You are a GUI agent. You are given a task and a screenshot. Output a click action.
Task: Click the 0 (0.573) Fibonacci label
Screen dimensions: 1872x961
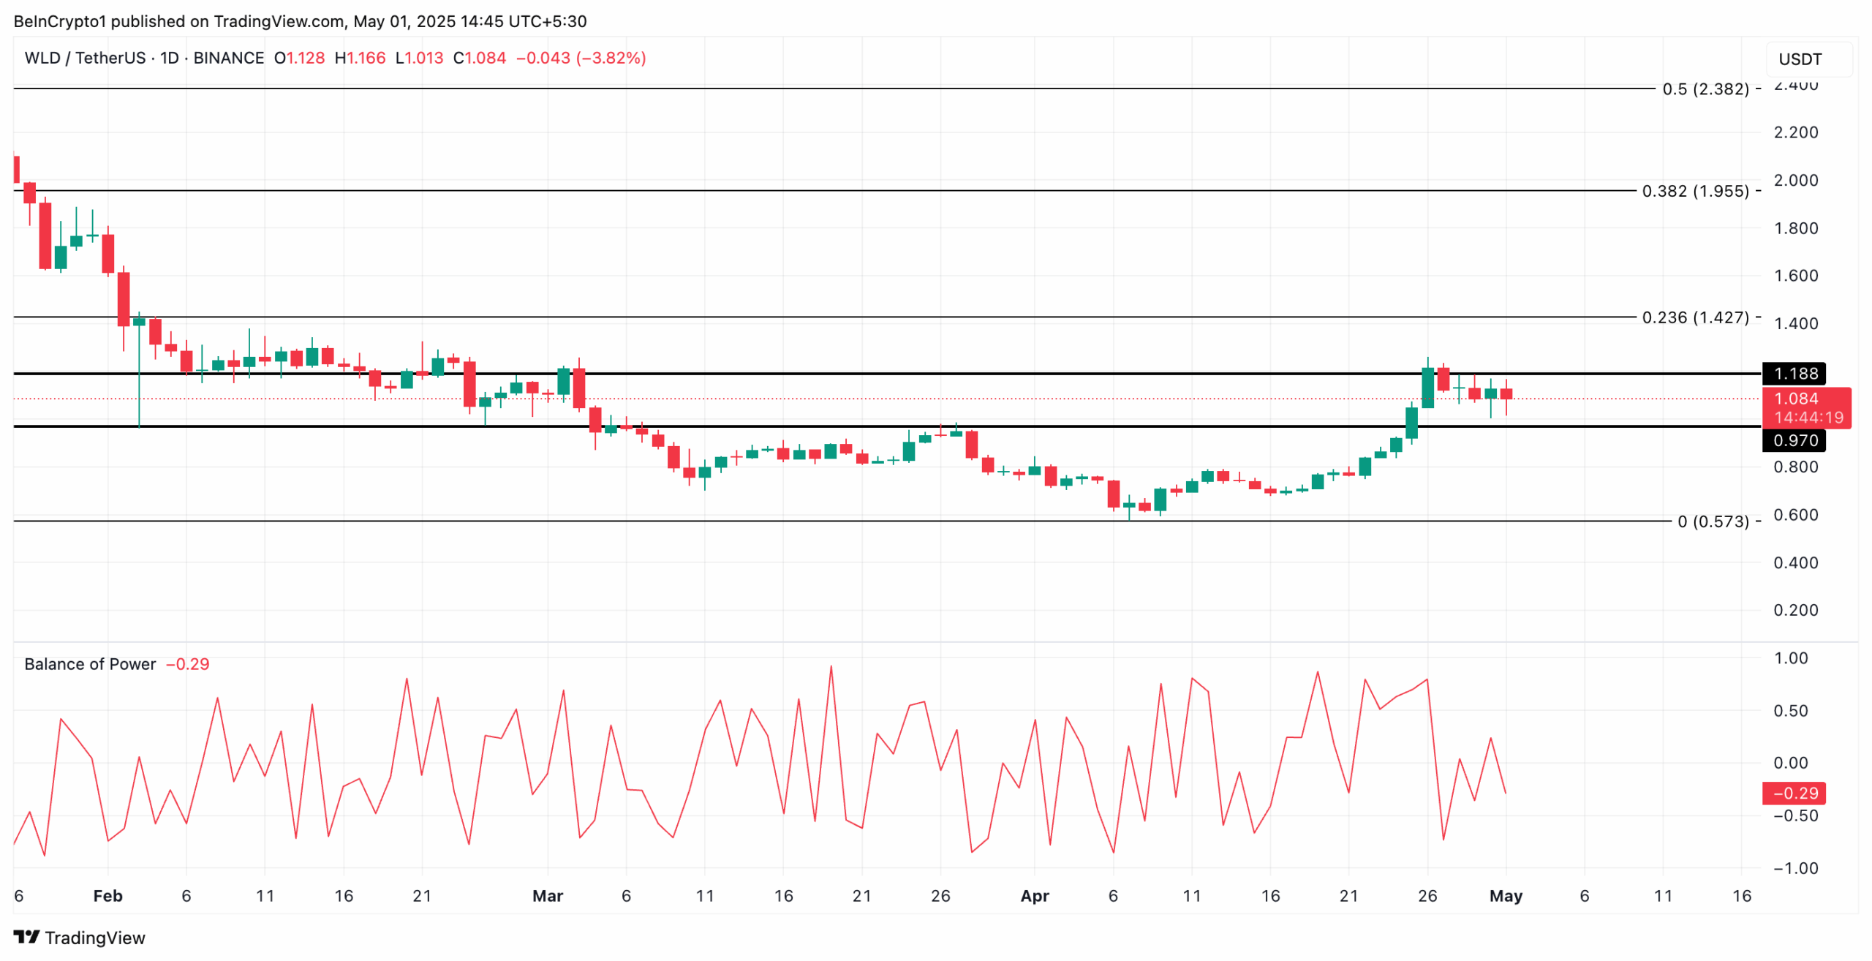point(1712,521)
